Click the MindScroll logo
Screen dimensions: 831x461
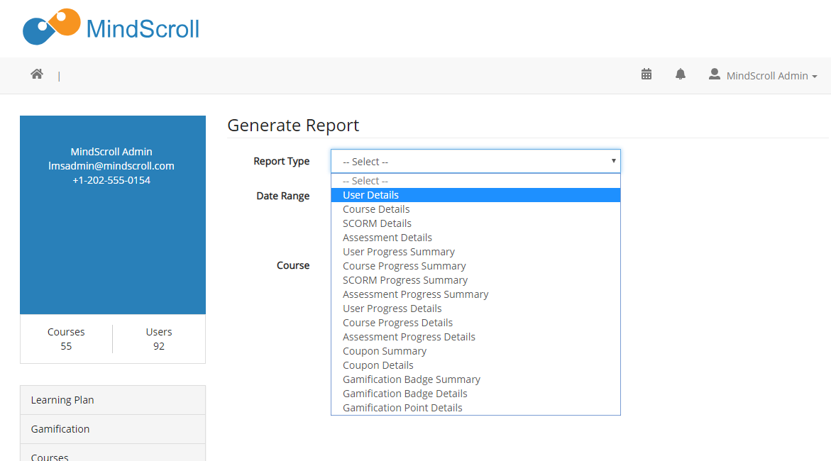pyautogui.click(x=111, y=28)
